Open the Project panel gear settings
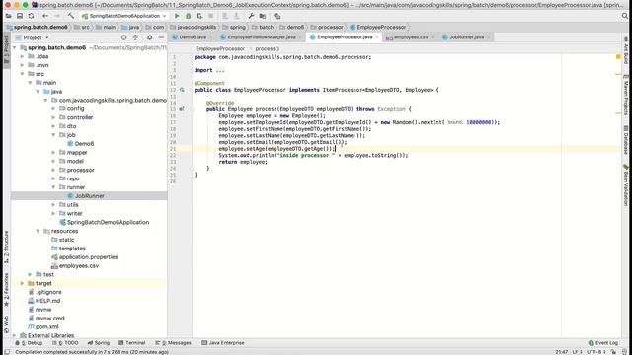The height and width of the screenshot is (355, 632). (149, 37)
